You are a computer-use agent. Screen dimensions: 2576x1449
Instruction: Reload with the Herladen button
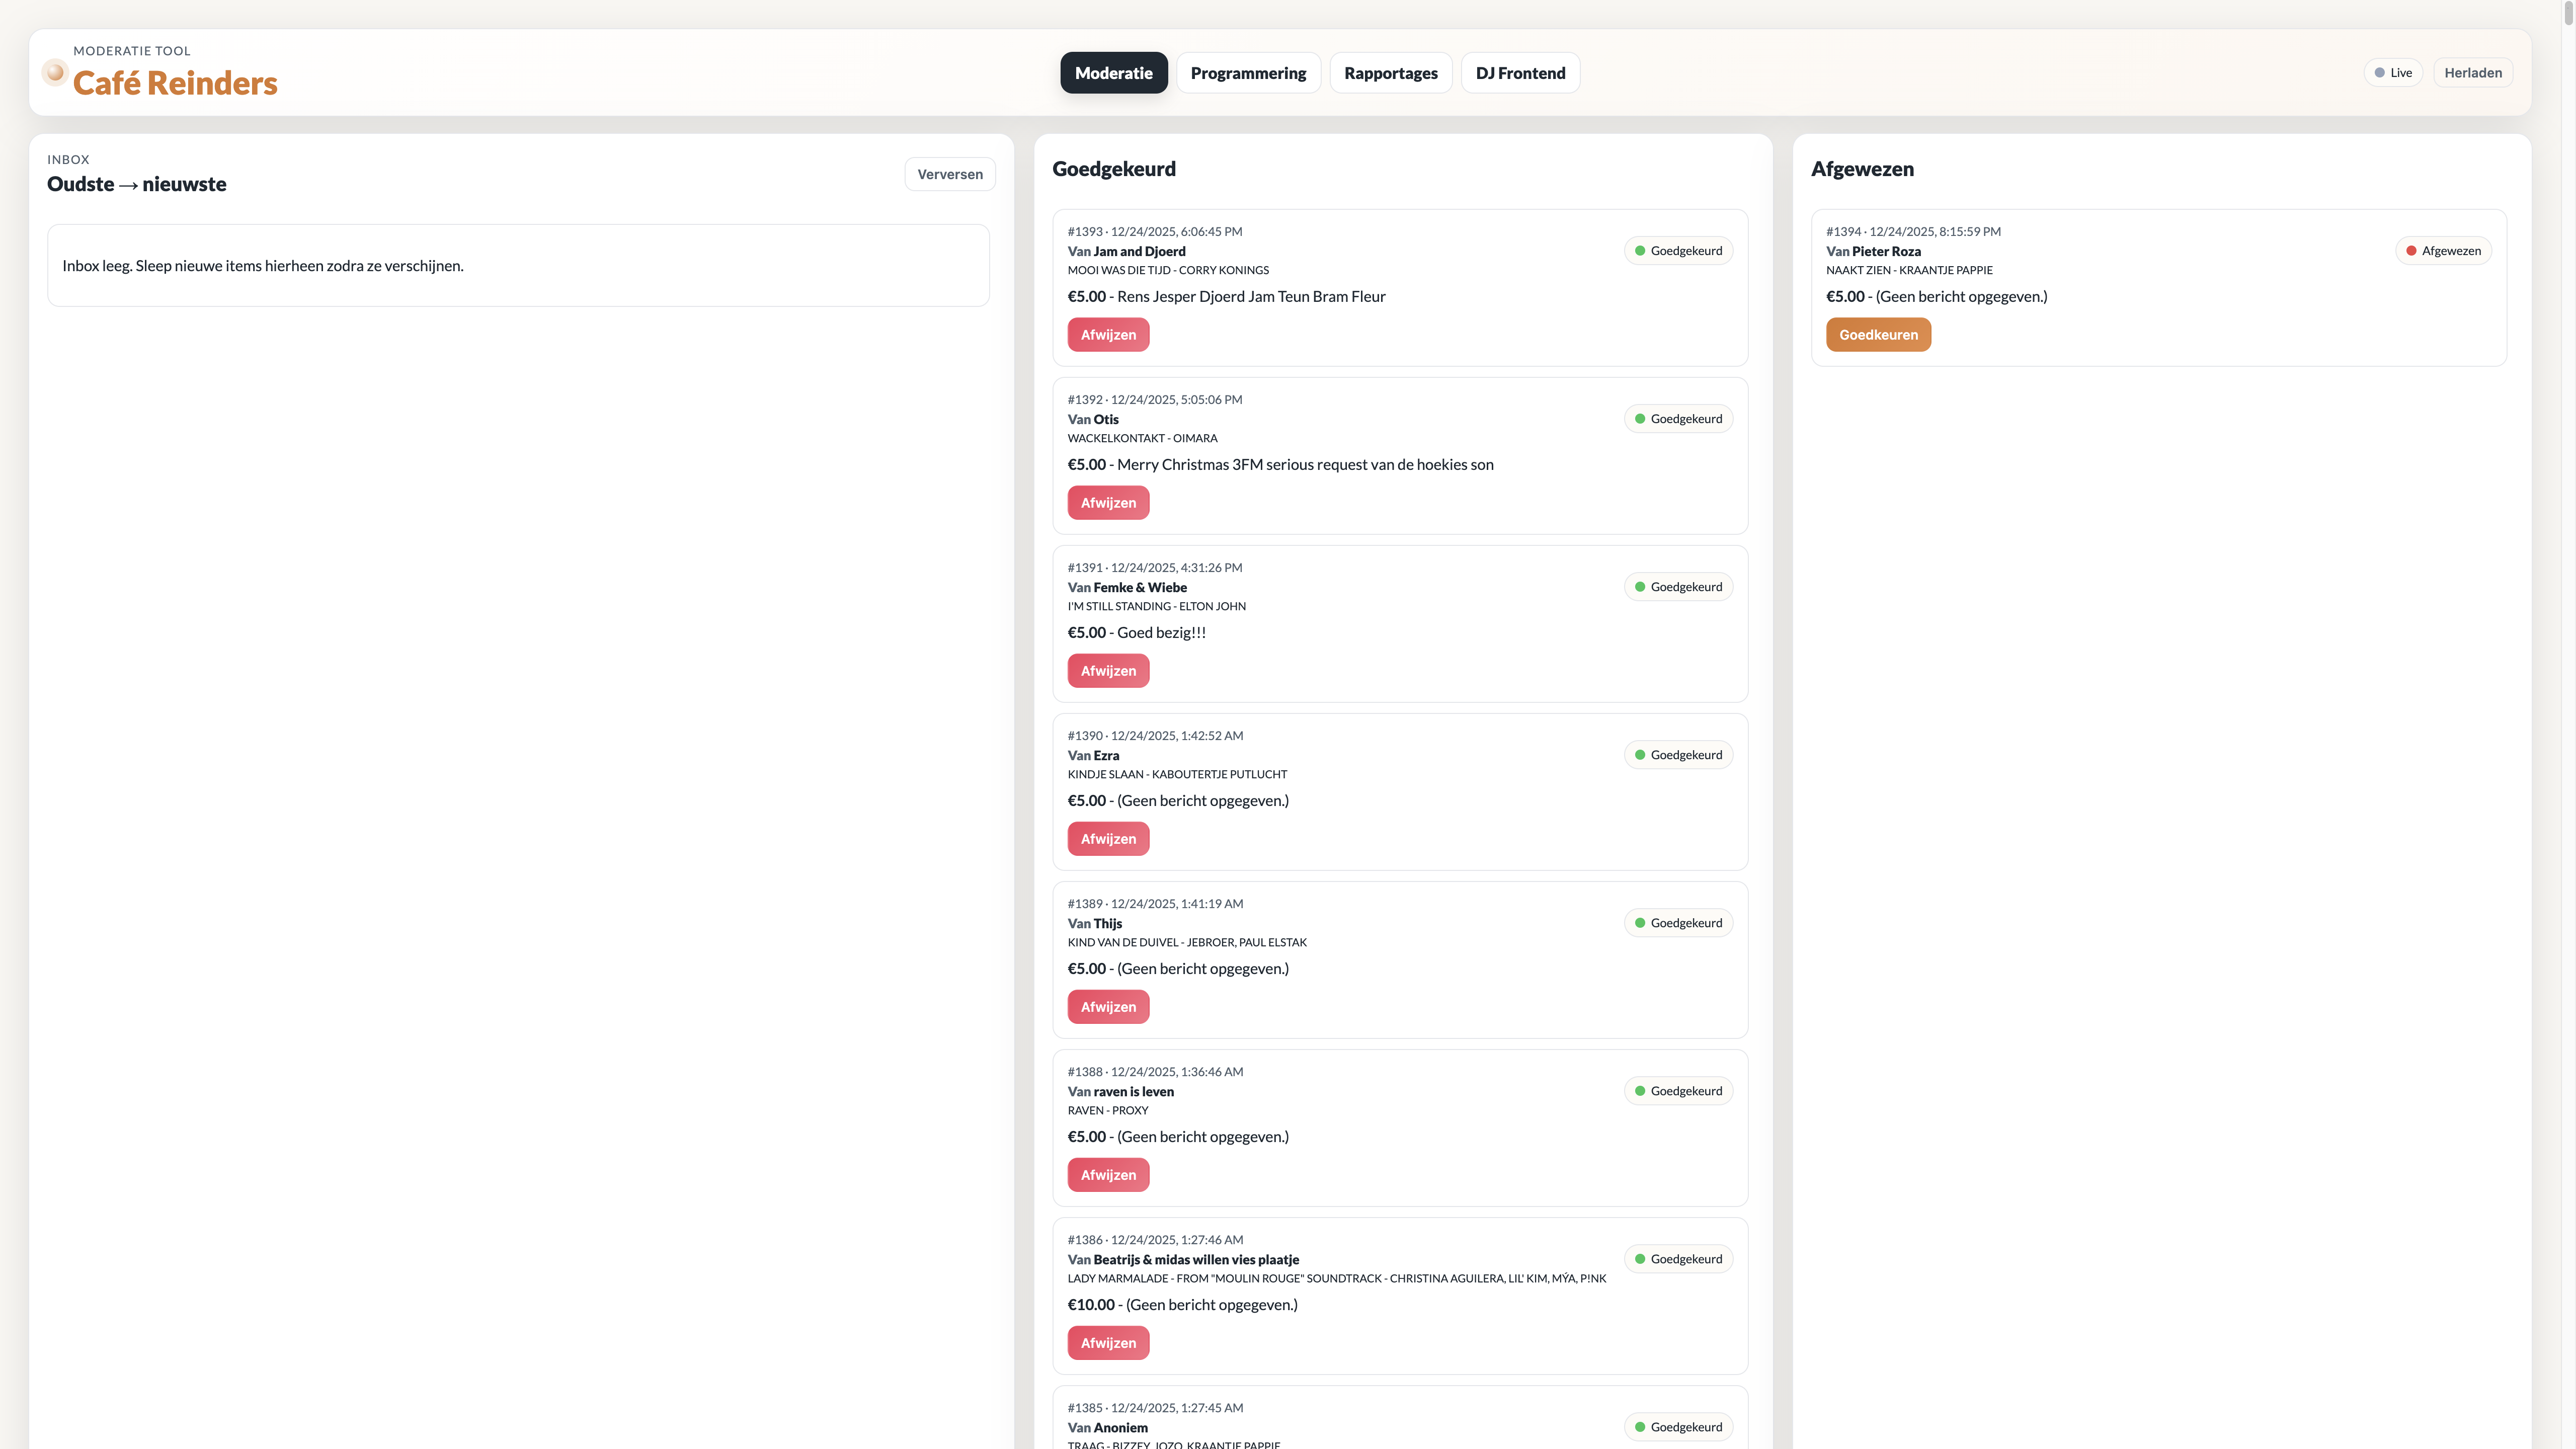pyautogui.click(x=2472, y=73)
